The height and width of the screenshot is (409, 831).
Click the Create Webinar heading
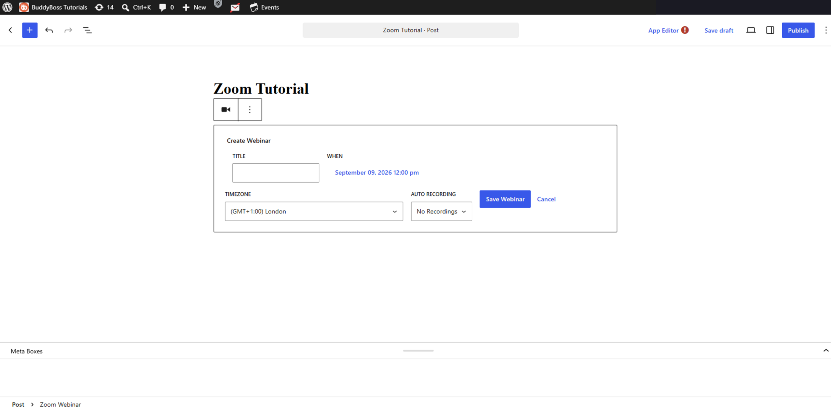click(249, 141)
